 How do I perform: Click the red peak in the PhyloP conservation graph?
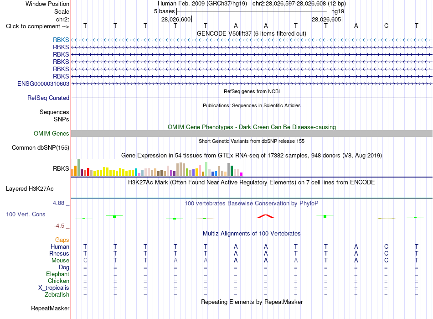click(266, 216)
